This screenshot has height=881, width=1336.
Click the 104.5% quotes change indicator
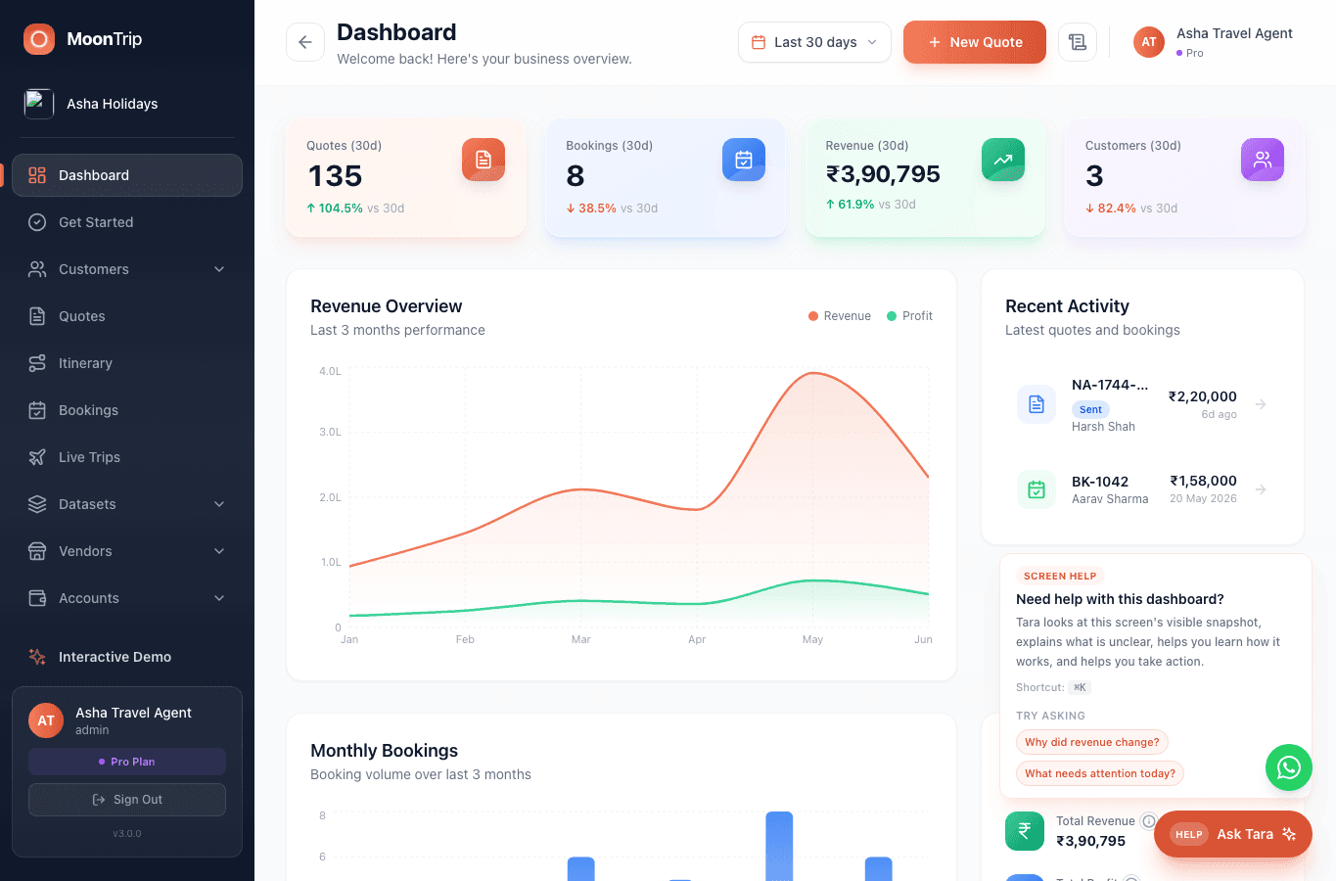click(335, 209)
